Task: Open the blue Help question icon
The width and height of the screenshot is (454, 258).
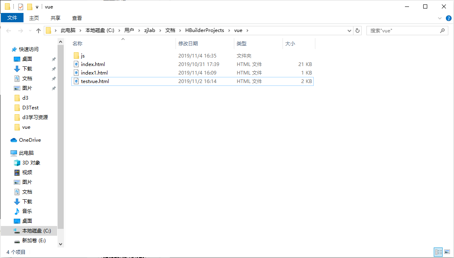Action: [x=448, y=18]
